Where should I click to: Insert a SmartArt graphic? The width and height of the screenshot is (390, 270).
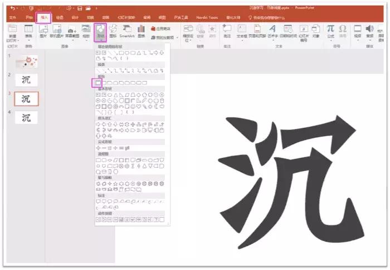127,31
